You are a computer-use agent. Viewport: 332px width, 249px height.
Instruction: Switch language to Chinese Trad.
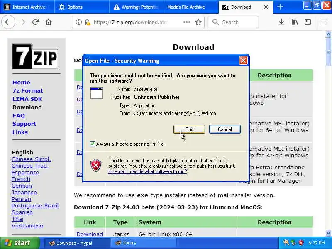click(x=30, y=166)
